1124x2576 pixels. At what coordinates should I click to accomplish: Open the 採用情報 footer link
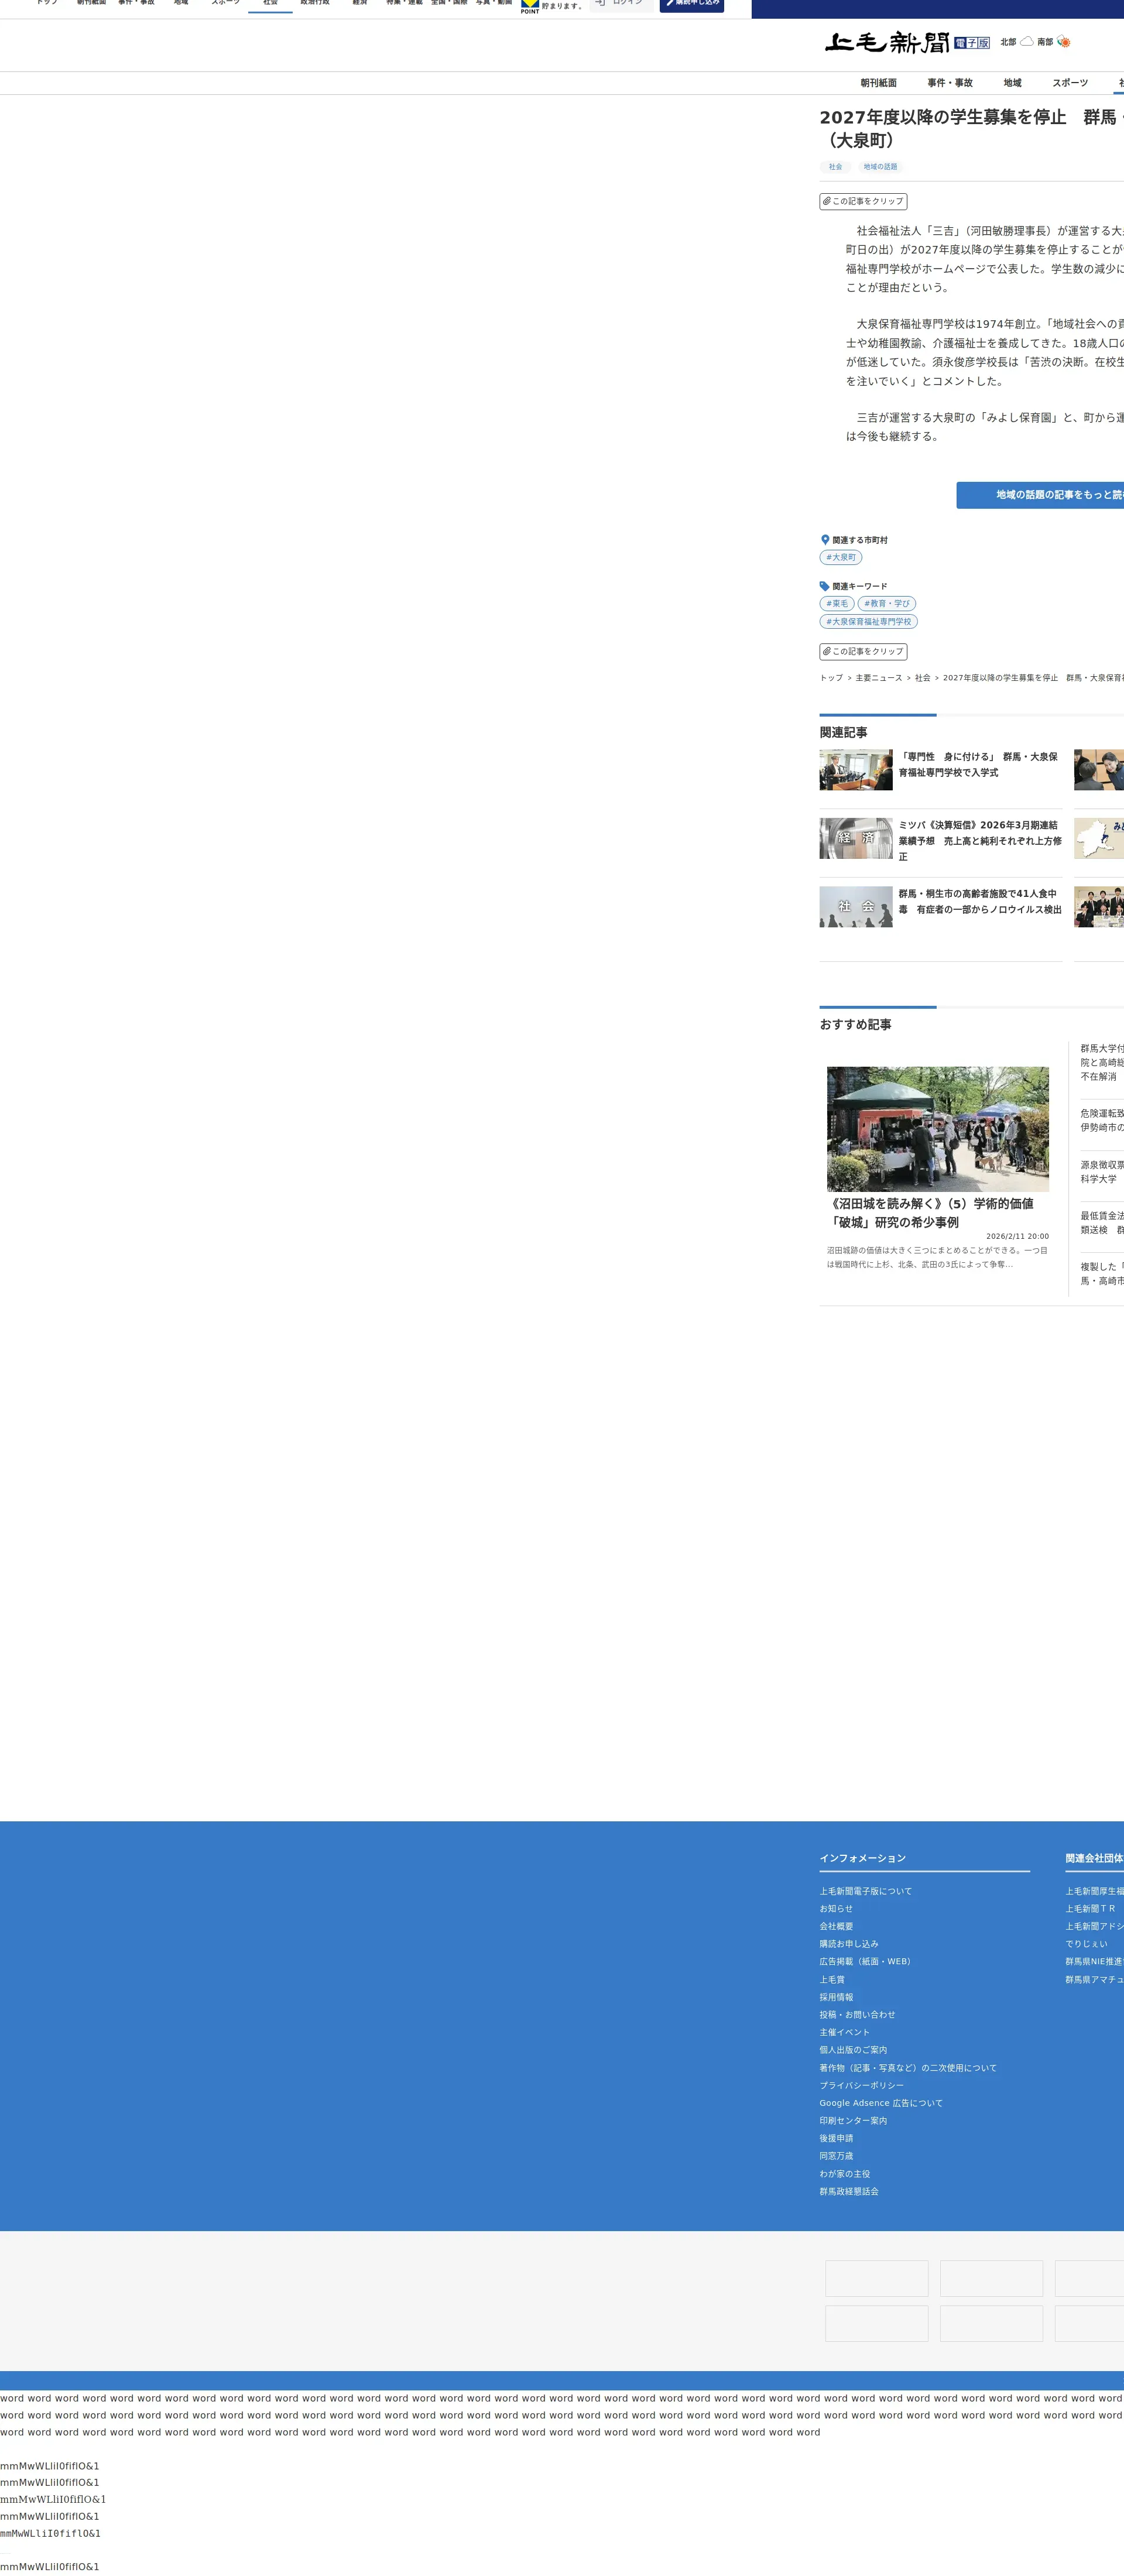click(x=836, y=1997)
